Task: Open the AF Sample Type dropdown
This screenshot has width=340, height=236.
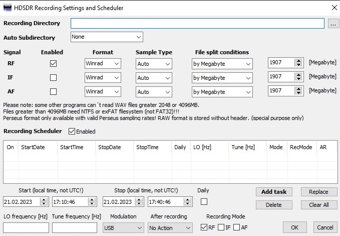Action: 154,92
